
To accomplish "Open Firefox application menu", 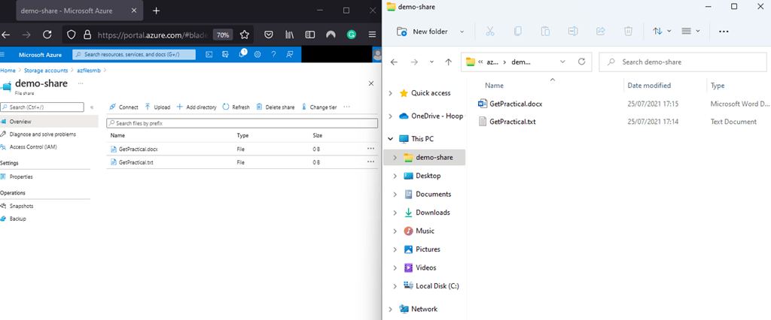I will click(x=372, y=35).
